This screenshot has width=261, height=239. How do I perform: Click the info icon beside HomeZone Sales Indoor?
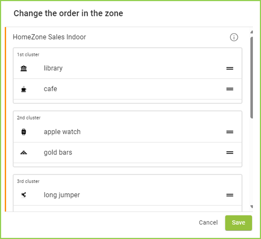[x=234, y=37]
